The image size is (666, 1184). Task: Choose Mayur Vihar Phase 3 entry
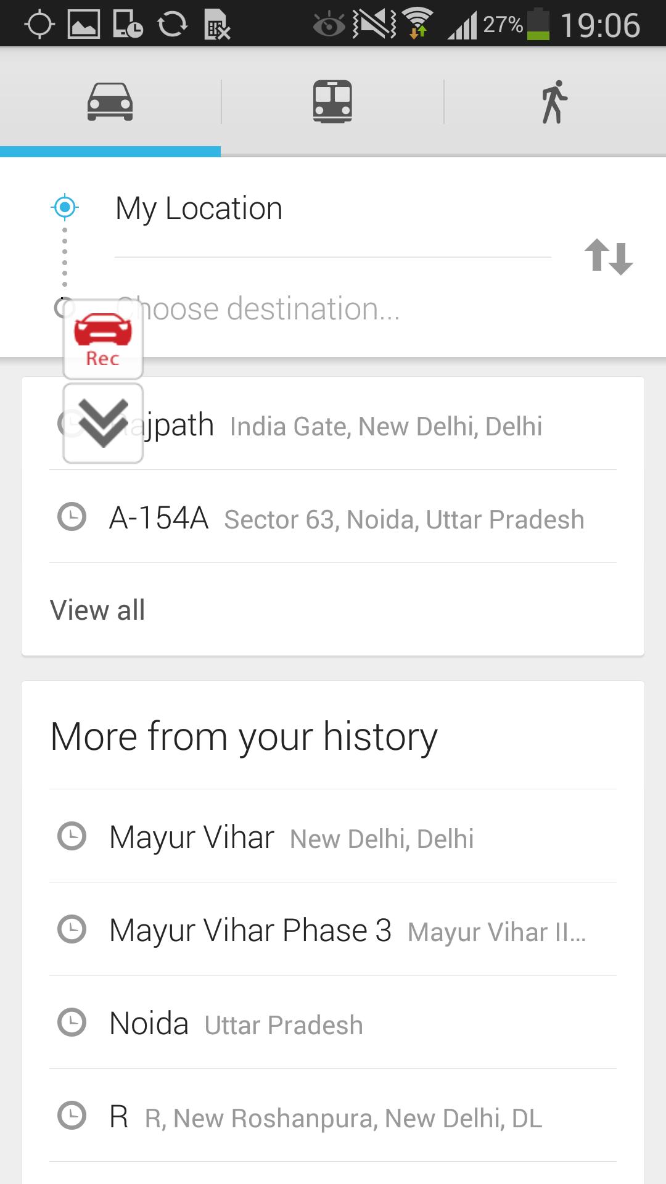coord(345,930)
